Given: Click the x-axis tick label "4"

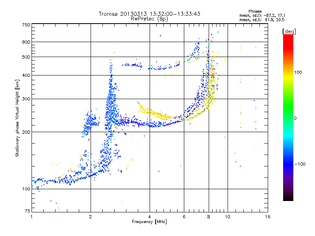Looking at the screenshot, I should click(x=150, y=217).
